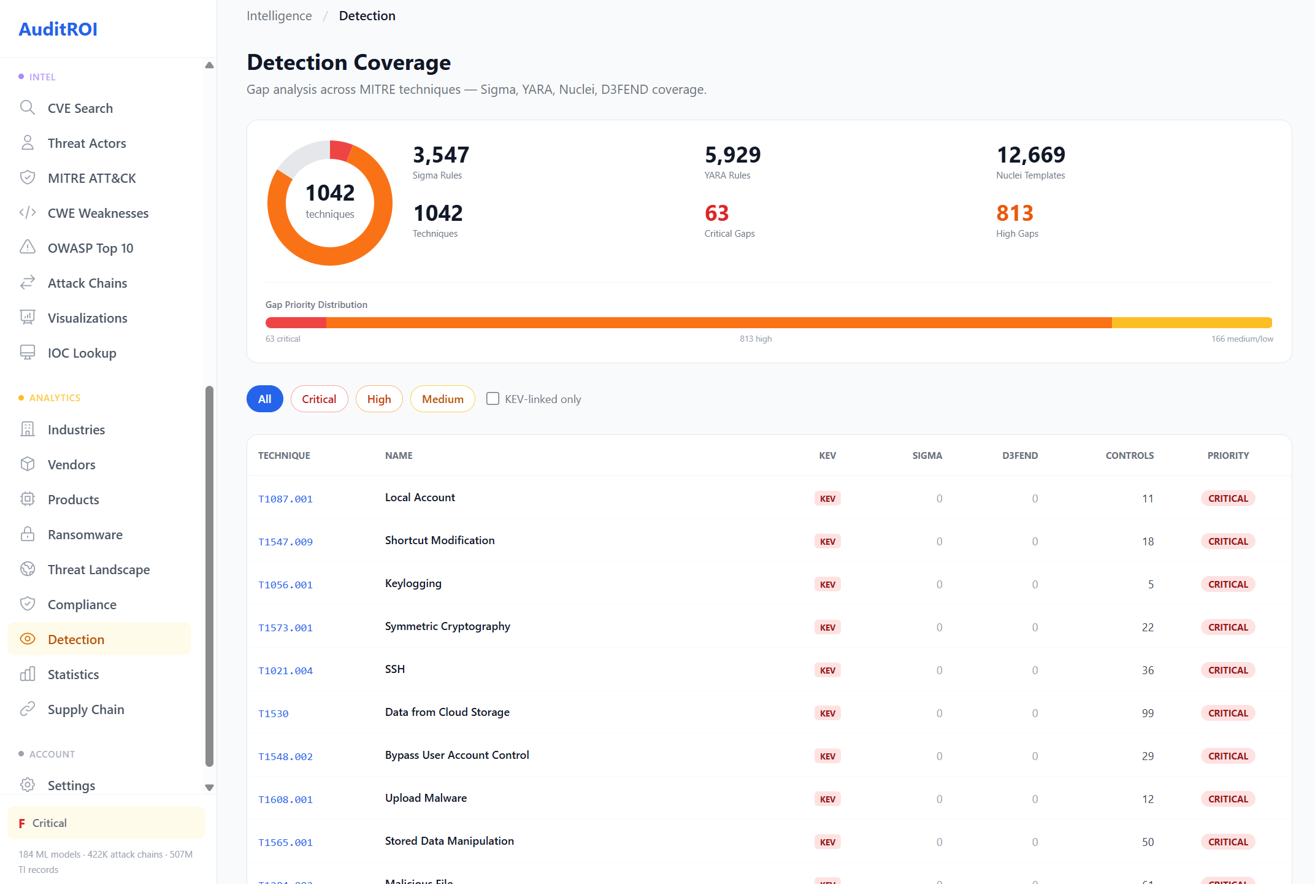Click the Supply Chain link icon
The image size is (1315, 884).
[28, 709]
